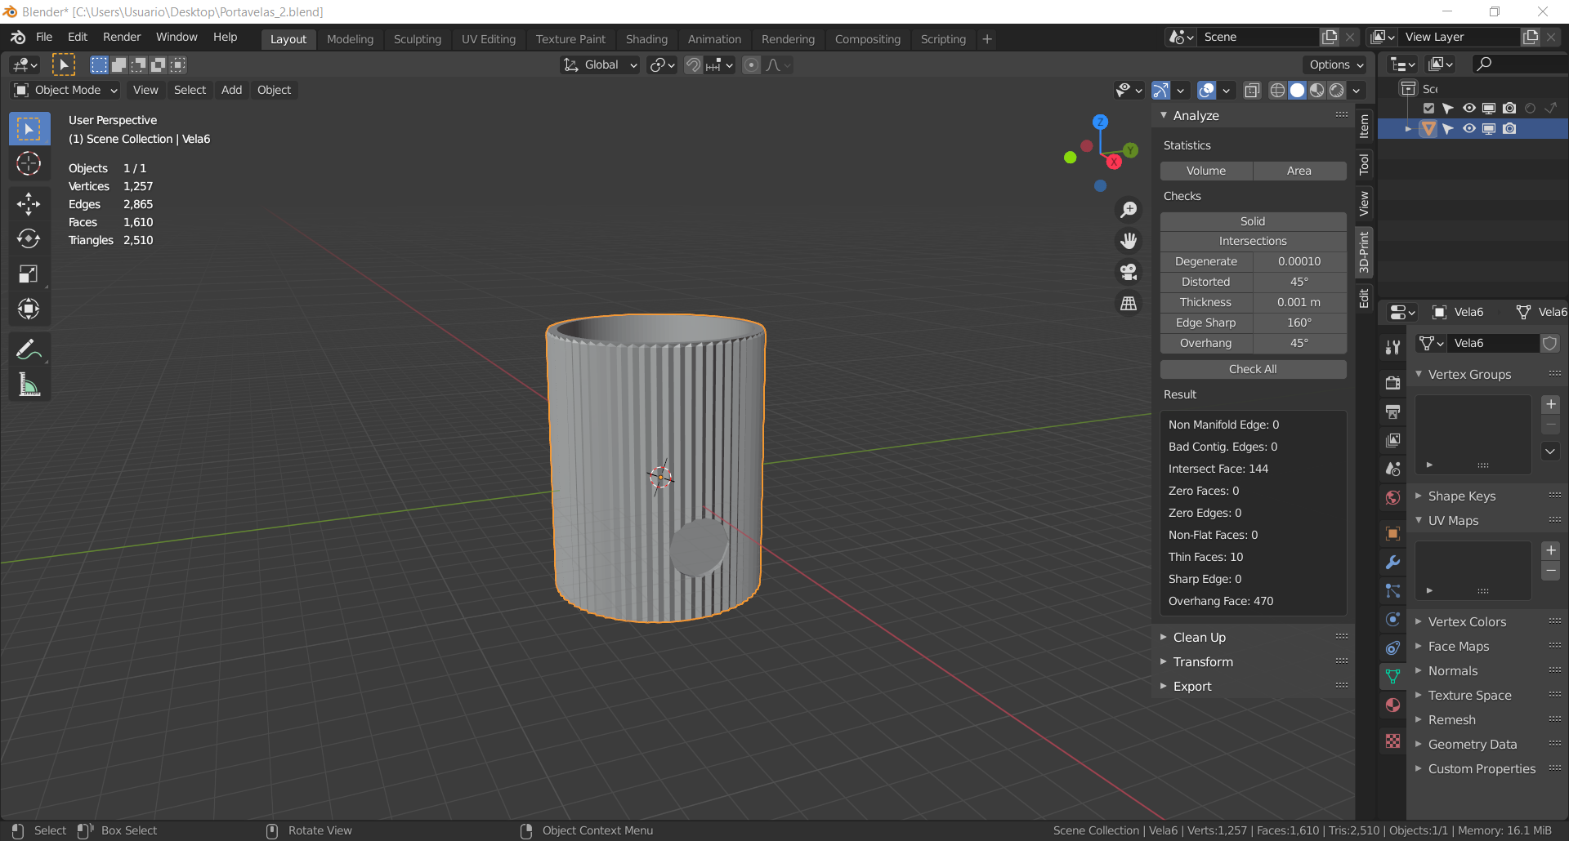The image size is (1569, 841).
Task: Activate the Annotate pencil tool
Action: click(29, 349)
